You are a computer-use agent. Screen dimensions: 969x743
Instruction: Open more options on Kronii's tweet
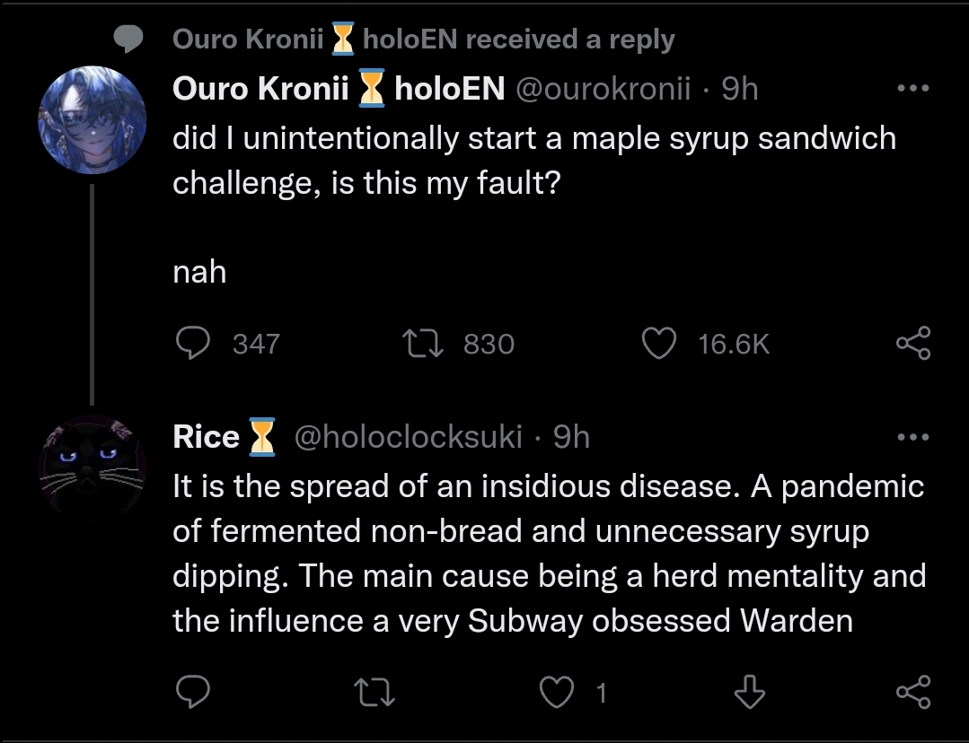[x=913, y=89]
